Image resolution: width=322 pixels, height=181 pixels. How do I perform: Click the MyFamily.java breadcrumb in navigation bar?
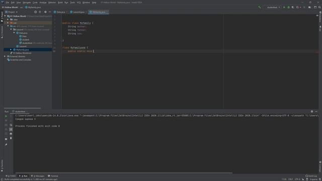click(33, 7)
